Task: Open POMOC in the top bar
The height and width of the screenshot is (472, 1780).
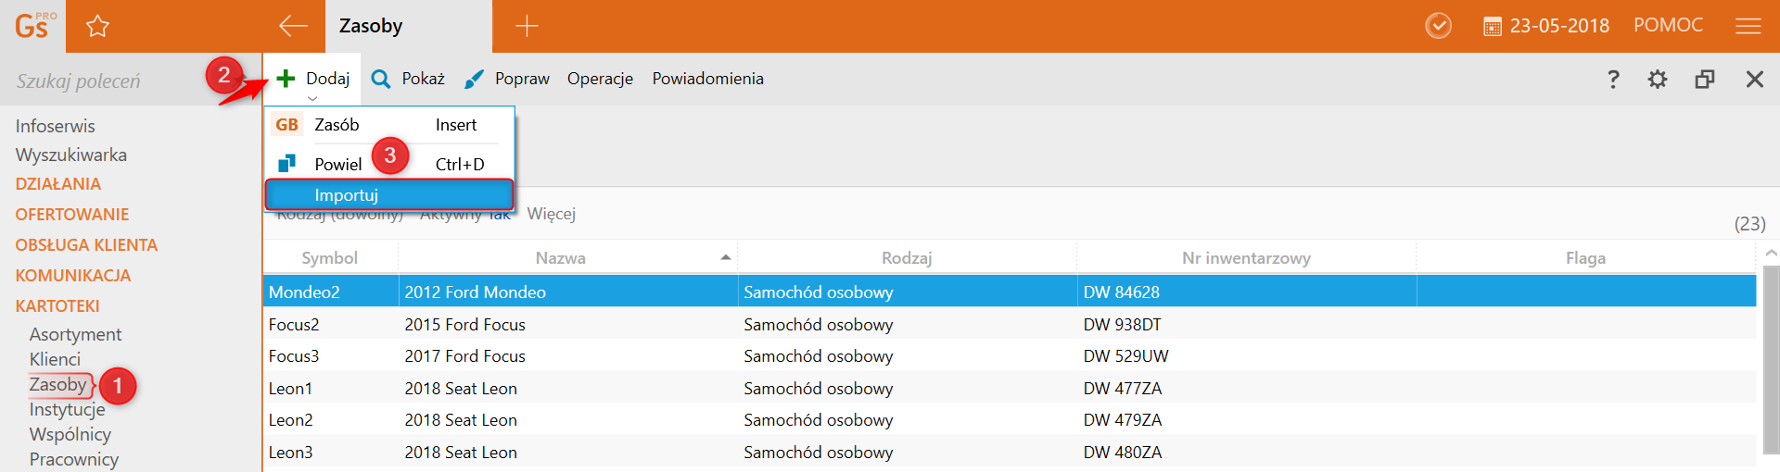Action: pyautogui.click(x=1668, y=25)
